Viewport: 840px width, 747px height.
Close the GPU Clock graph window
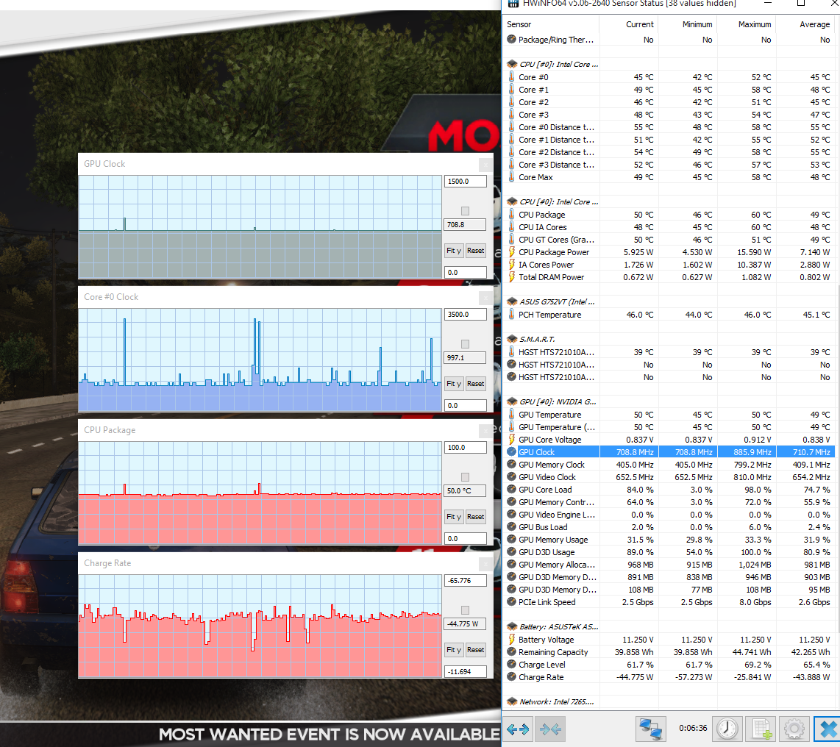point(485,165)
